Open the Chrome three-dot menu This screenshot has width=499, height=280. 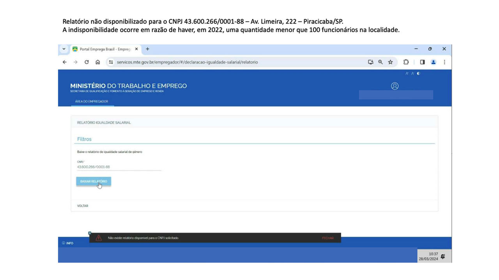tap(444, 62)
